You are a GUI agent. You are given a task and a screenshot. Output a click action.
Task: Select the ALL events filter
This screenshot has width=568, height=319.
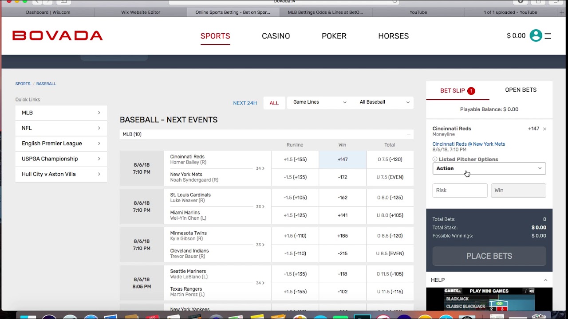pyautogui.click(x=274, y=103)
